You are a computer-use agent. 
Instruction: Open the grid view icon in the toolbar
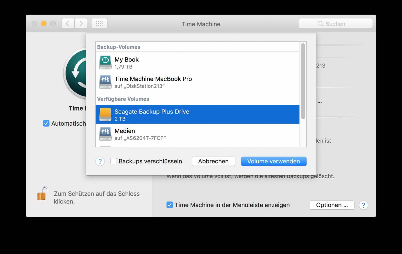(99, 23)
